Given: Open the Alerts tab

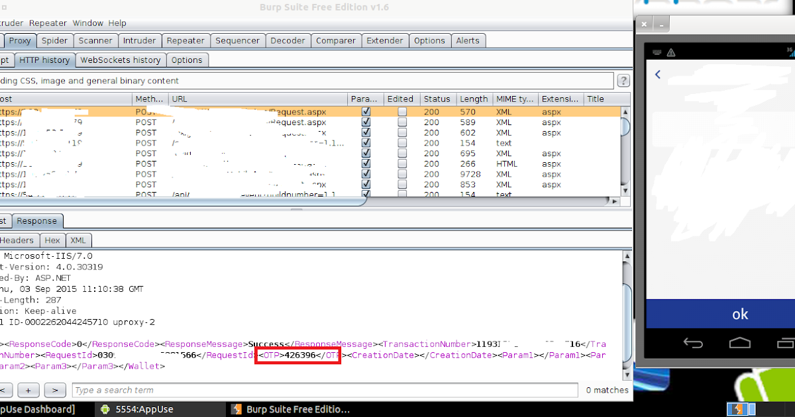Looking at the screenshot, I should (468, 40).
